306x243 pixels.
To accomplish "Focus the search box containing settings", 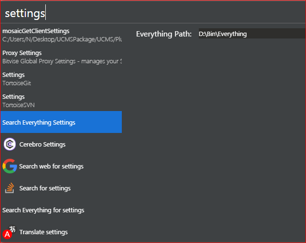I will 153,13.
